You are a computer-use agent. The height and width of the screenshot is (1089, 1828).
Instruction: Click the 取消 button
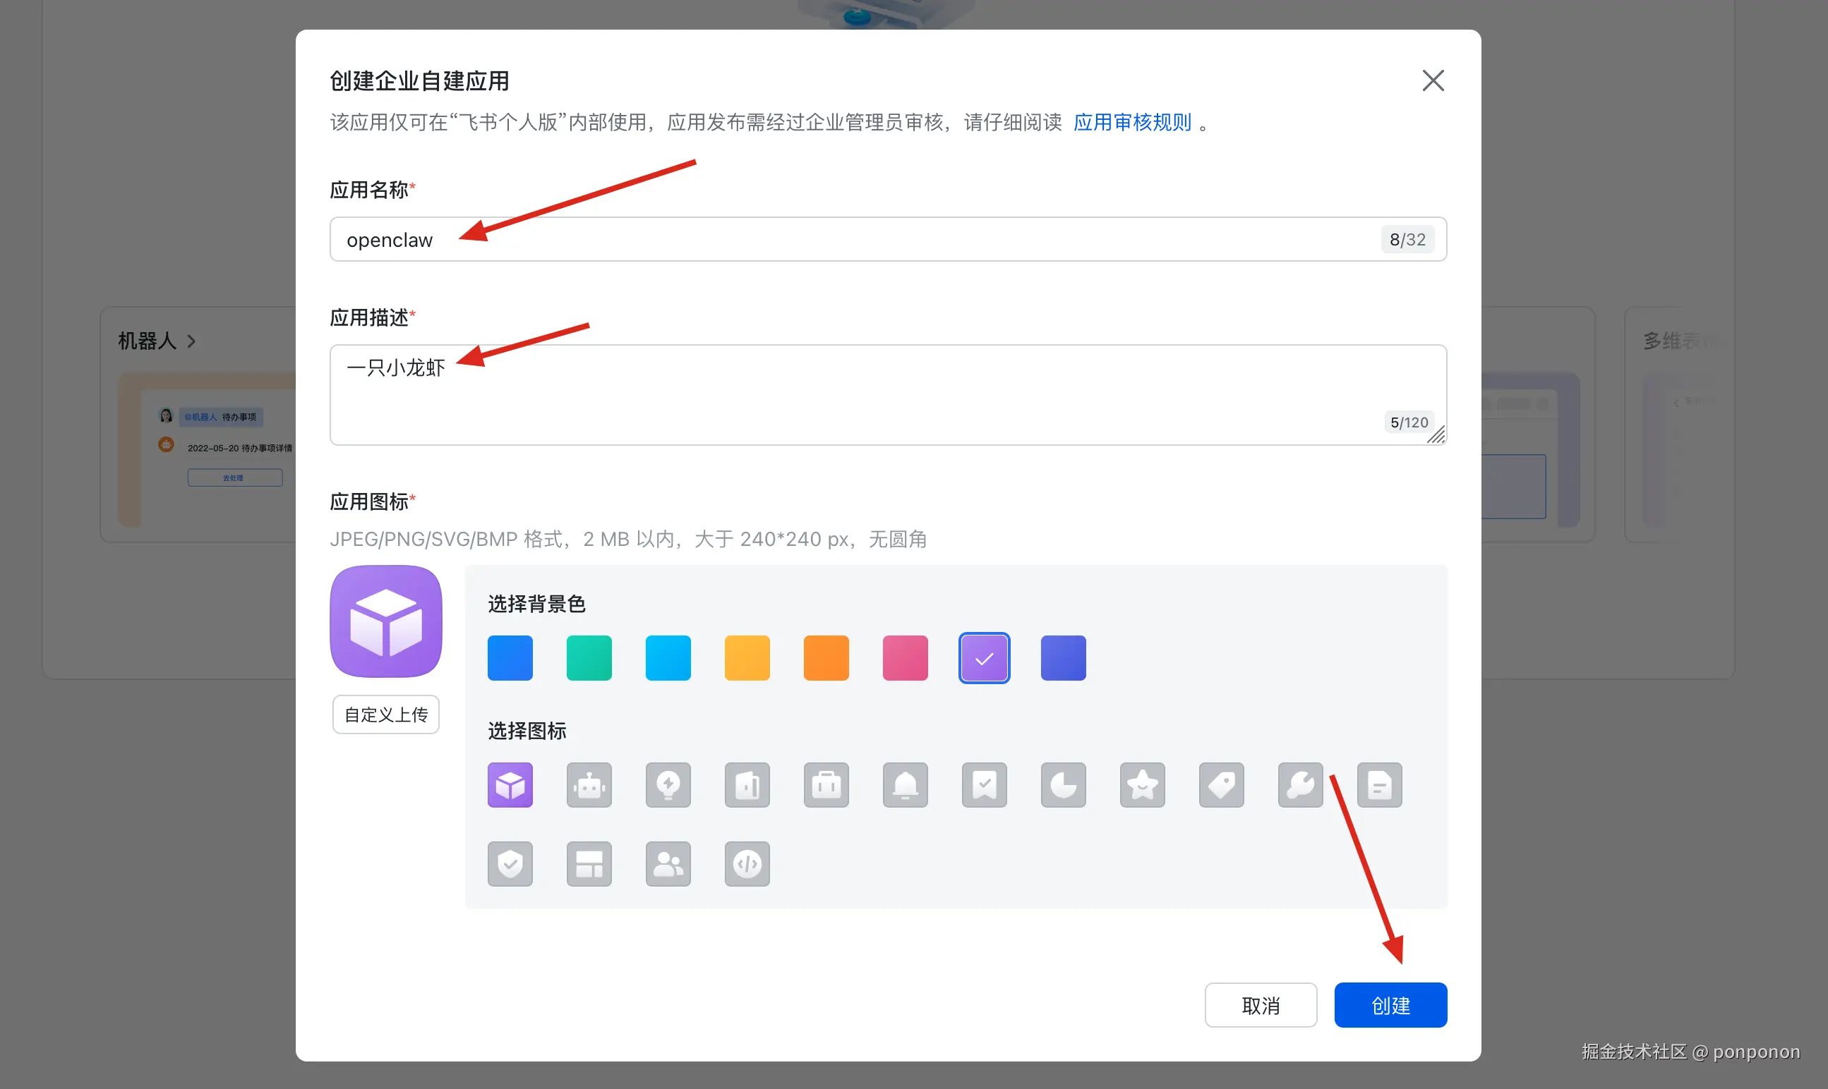tap(1261, 1004)
